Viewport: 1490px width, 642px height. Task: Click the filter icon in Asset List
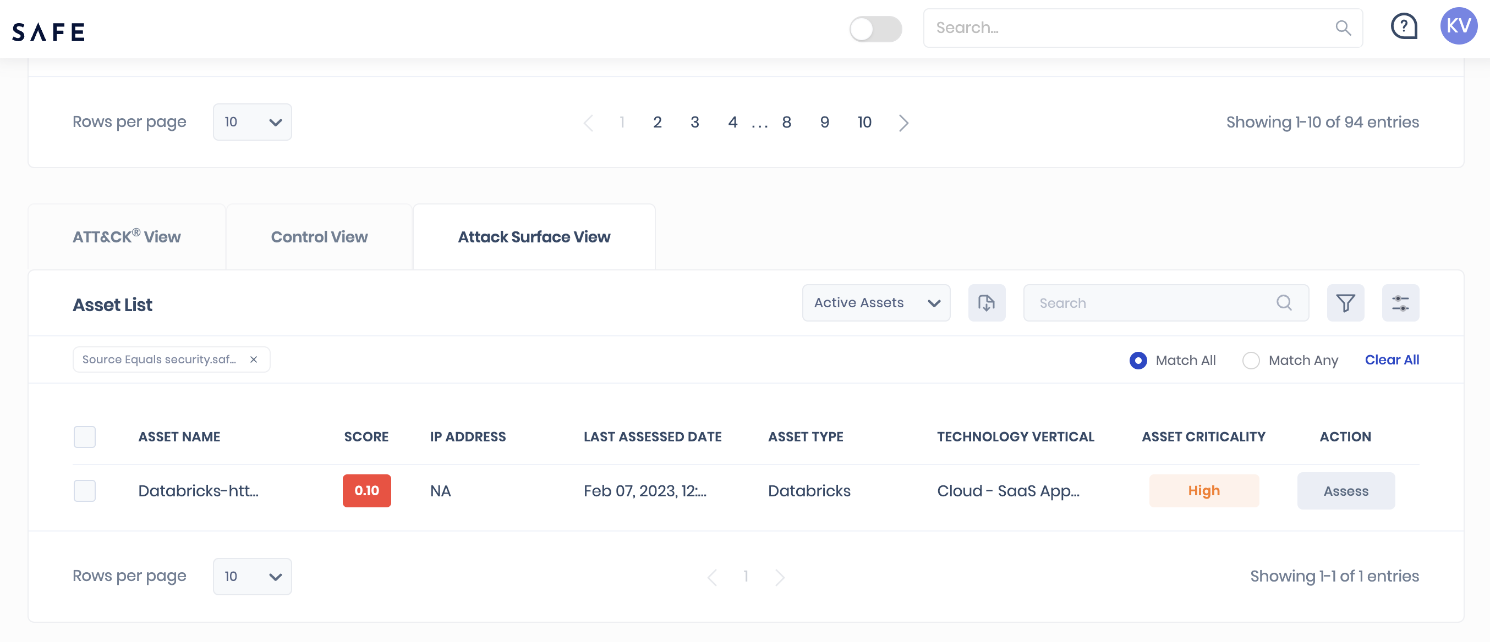(x=1346, y=302)
